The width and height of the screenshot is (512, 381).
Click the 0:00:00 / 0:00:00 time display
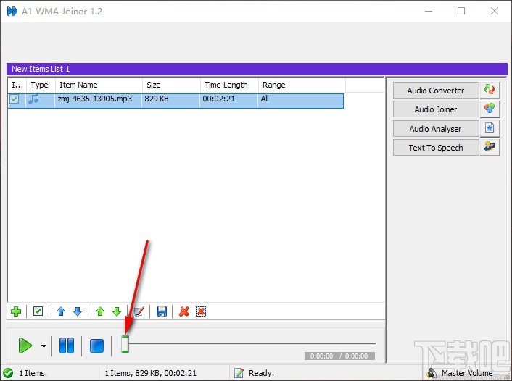tap(339, 356)
